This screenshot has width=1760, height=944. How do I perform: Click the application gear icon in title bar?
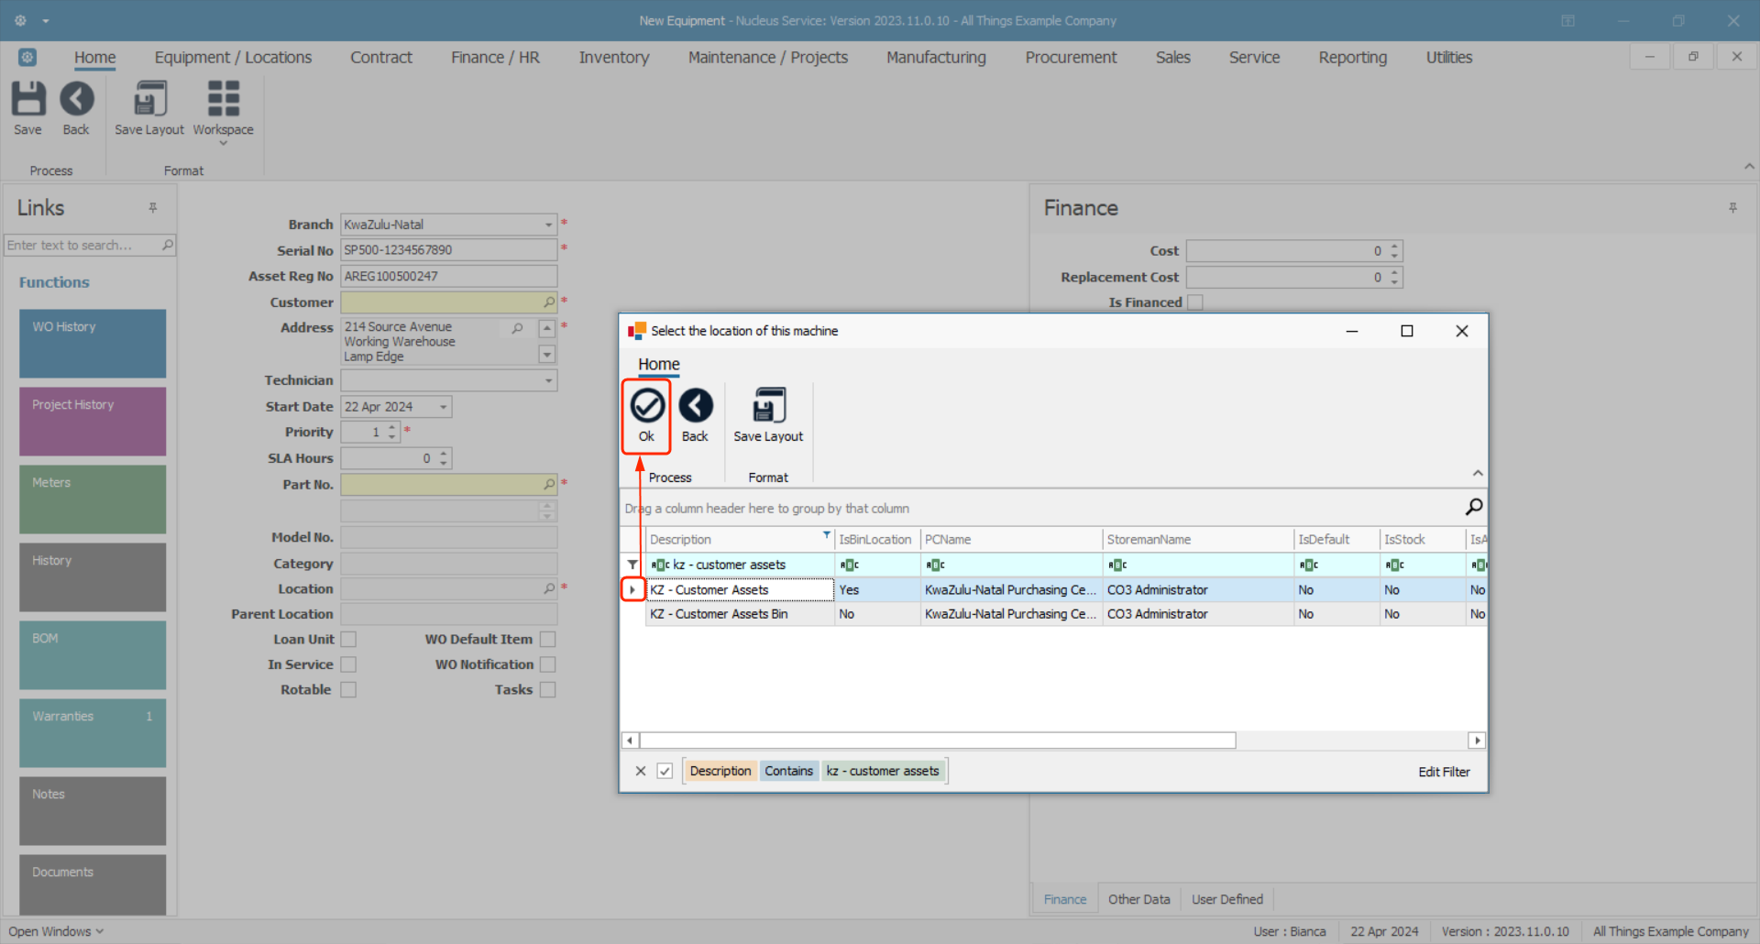pyautogui.click(x=20, y=20)
